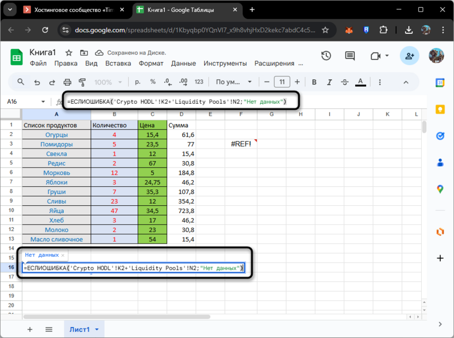454x338 pixels.
Task: Toggle italic formatting on
Action: coord(329,82)
